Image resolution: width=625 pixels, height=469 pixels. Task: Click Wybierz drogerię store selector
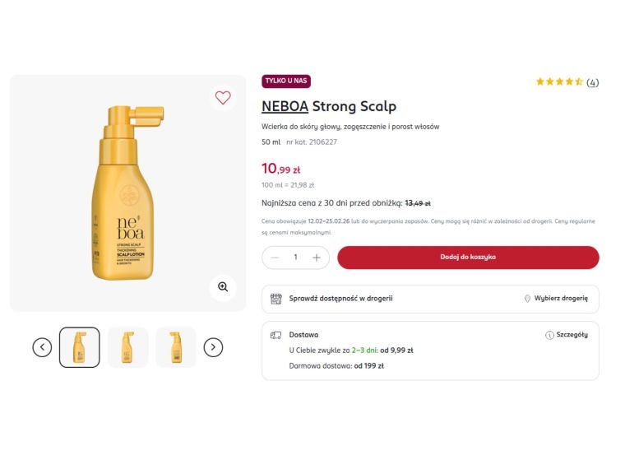(556, 299)
